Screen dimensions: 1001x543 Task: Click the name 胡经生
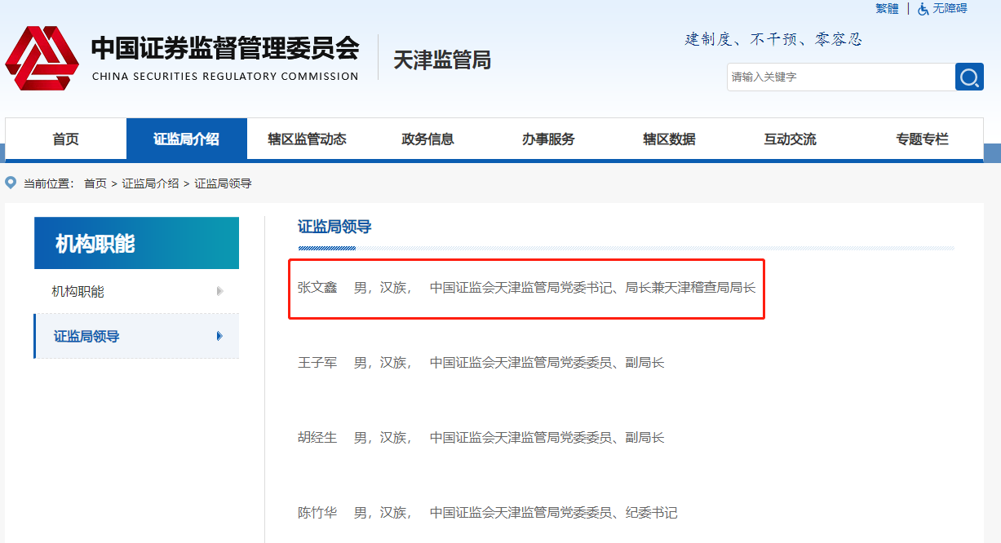click(x=317, y=437)
